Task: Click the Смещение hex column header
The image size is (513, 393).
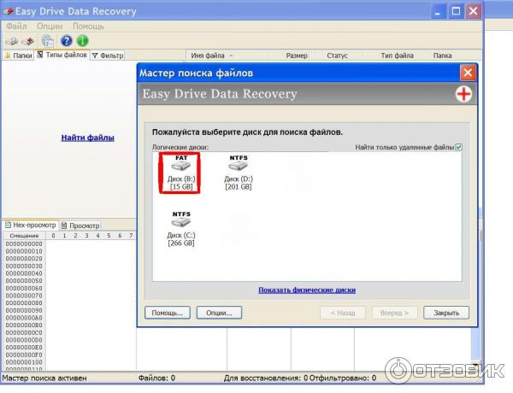Action: coord(24,236)
